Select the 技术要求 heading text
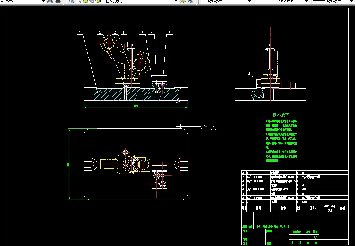Screen dimensions: 355x246 [x=281, y=115]
